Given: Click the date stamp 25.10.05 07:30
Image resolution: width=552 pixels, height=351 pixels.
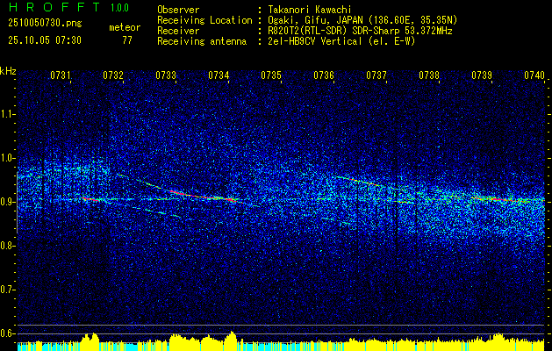Looking at the screenshot, I should pyautogui.click(x=45, y=40).
